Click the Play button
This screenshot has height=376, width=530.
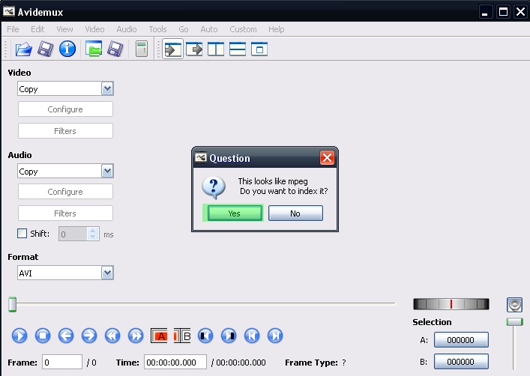pos(19,336)
